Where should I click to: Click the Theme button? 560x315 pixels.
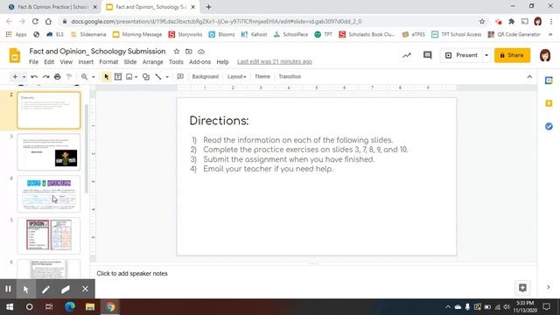click(262, 76)
